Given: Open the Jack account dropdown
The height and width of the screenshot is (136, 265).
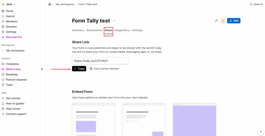Looking at the screenshot, I should point(8,4).
